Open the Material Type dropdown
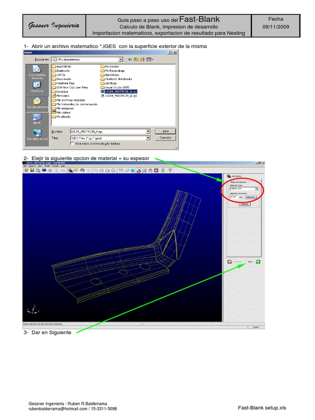 click(256, 189)
